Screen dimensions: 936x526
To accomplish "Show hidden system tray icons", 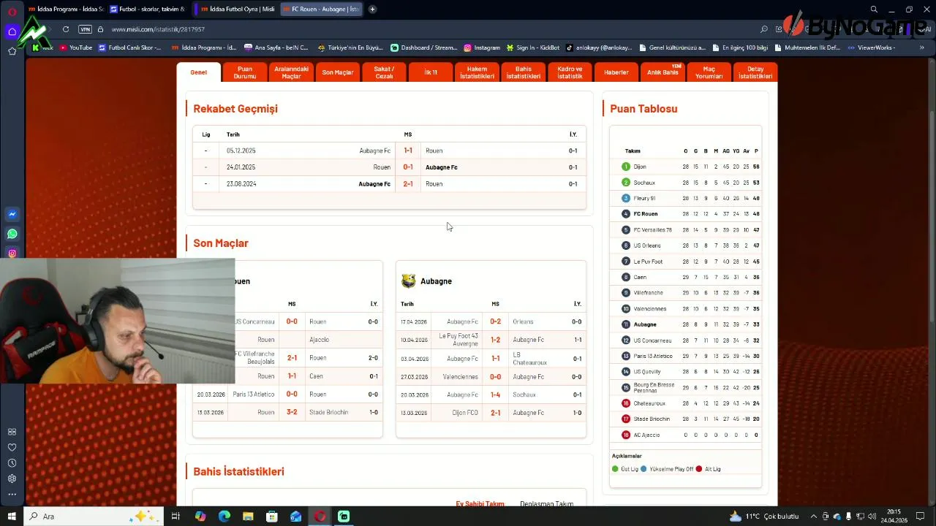I will [x=814, y=517].
